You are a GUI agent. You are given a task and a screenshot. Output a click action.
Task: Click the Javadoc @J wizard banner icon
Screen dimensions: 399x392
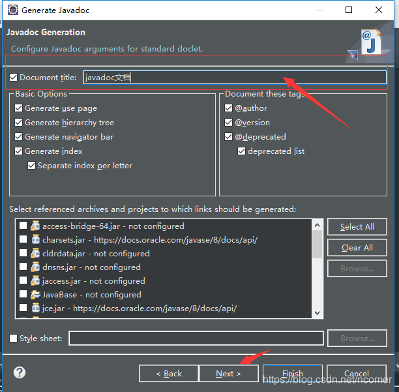coord(371,42)
